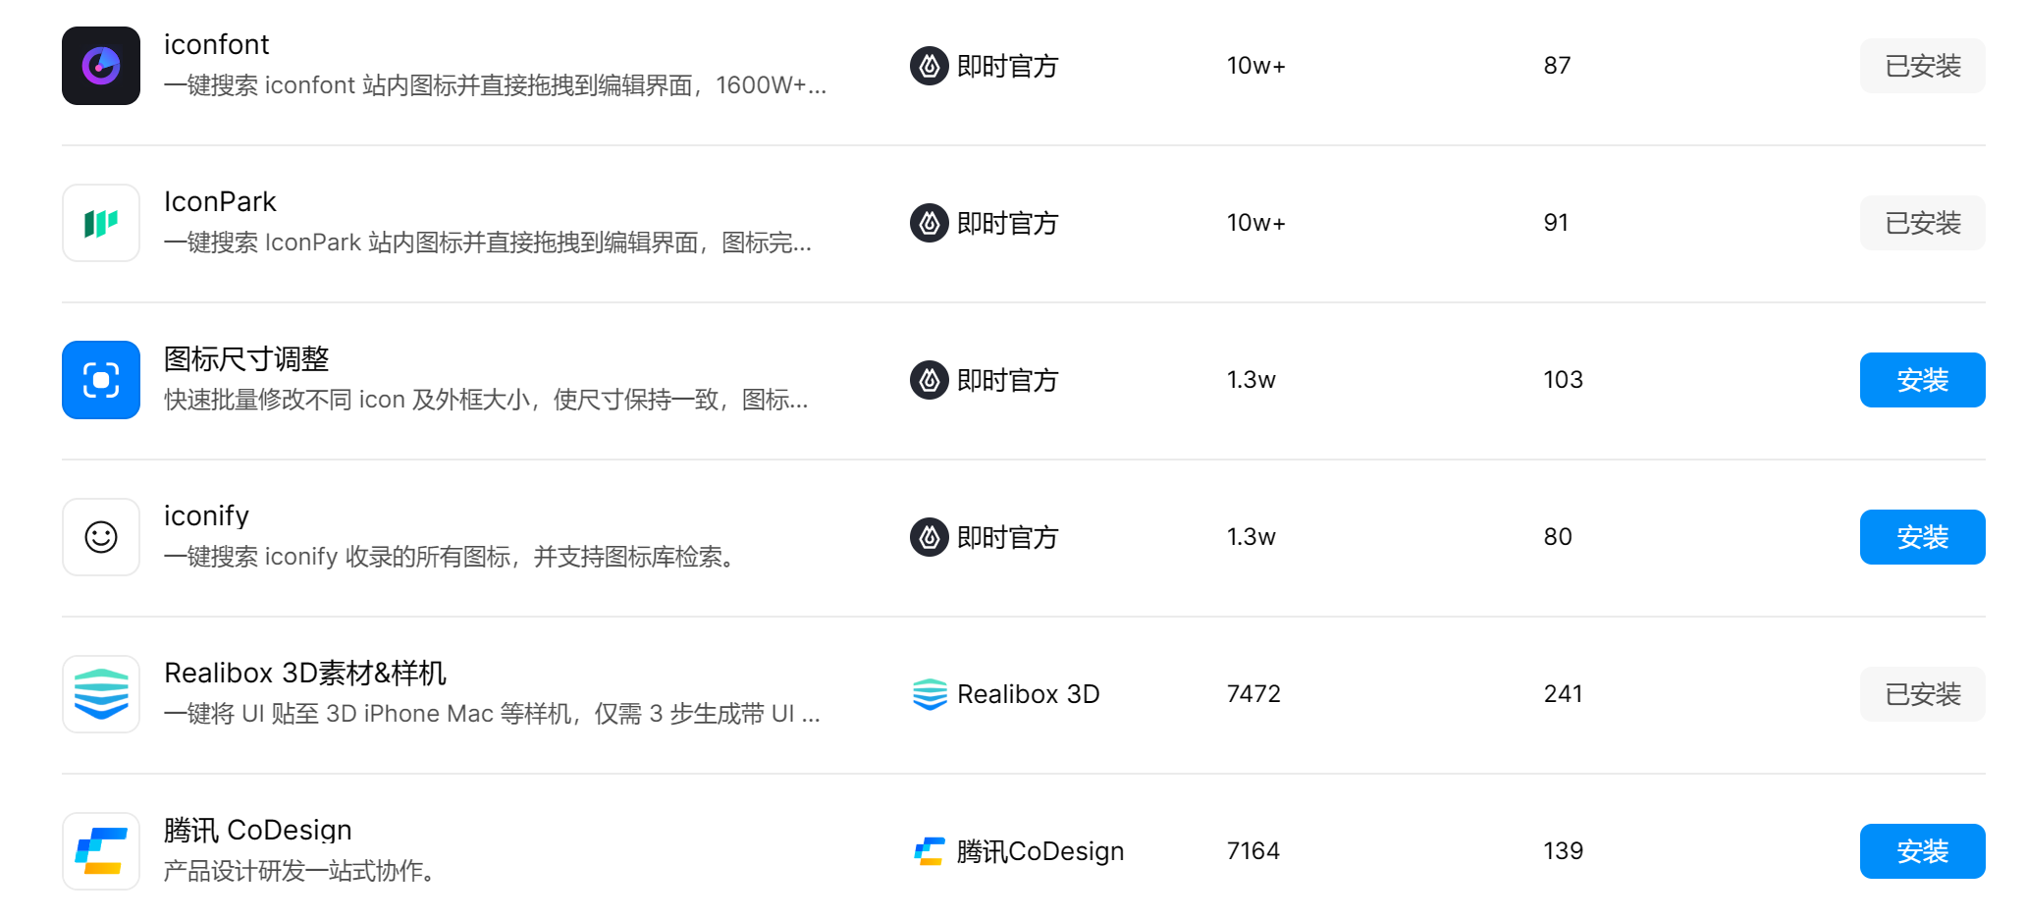Open the Realibox 3D素材&样机 title link
2026x920 pixels.
(x=304, y=673)
